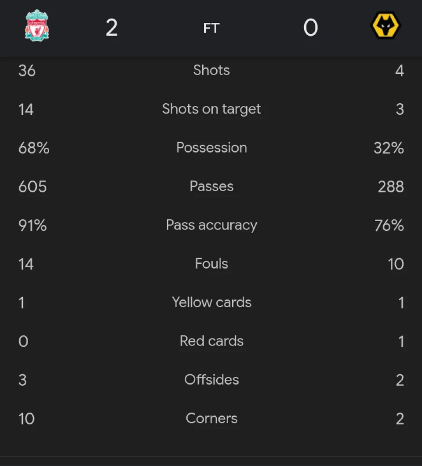Select the Shots stat label
Image resolution: width=422 pixels, height=466 pixels.
(x=211, y=70)
